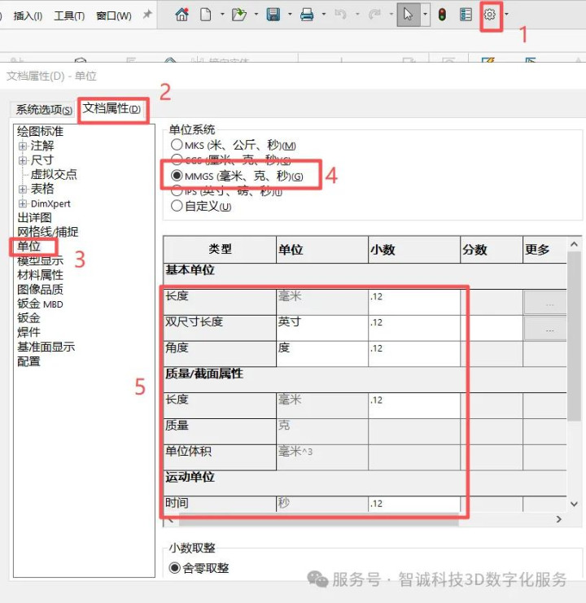
Task: Click the horizontal scrollbar right arrow
Action: point(558,519)
